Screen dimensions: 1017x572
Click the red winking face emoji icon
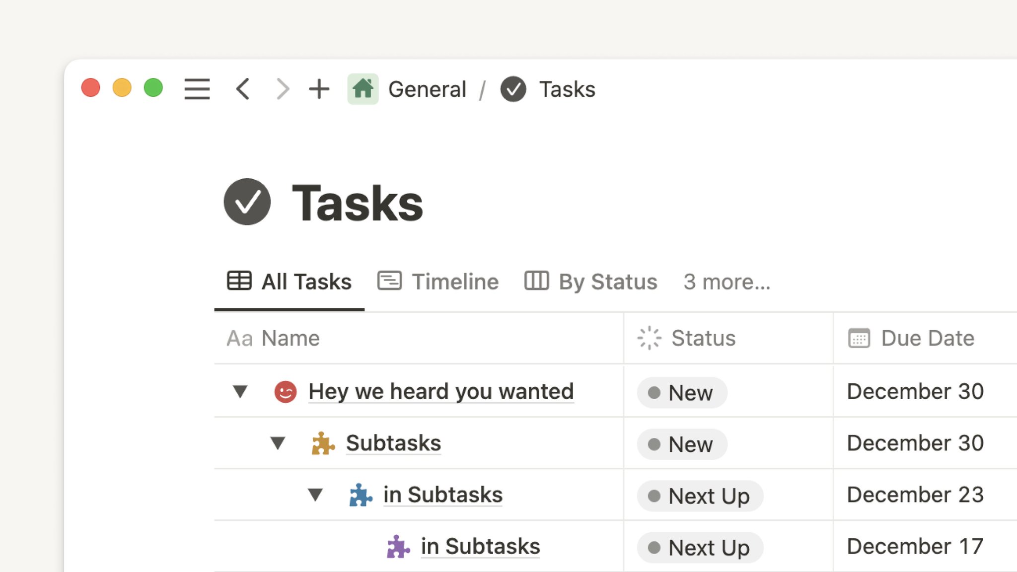pos(286,391)
